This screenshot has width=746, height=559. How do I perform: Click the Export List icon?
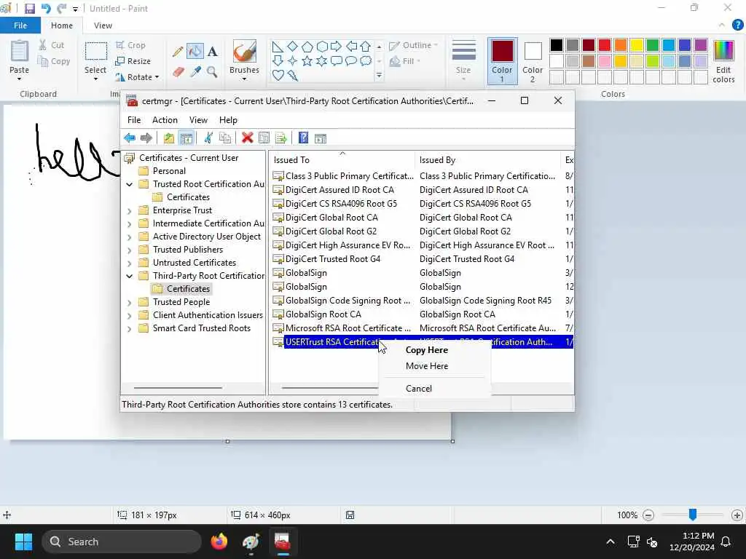coord(280,138)
